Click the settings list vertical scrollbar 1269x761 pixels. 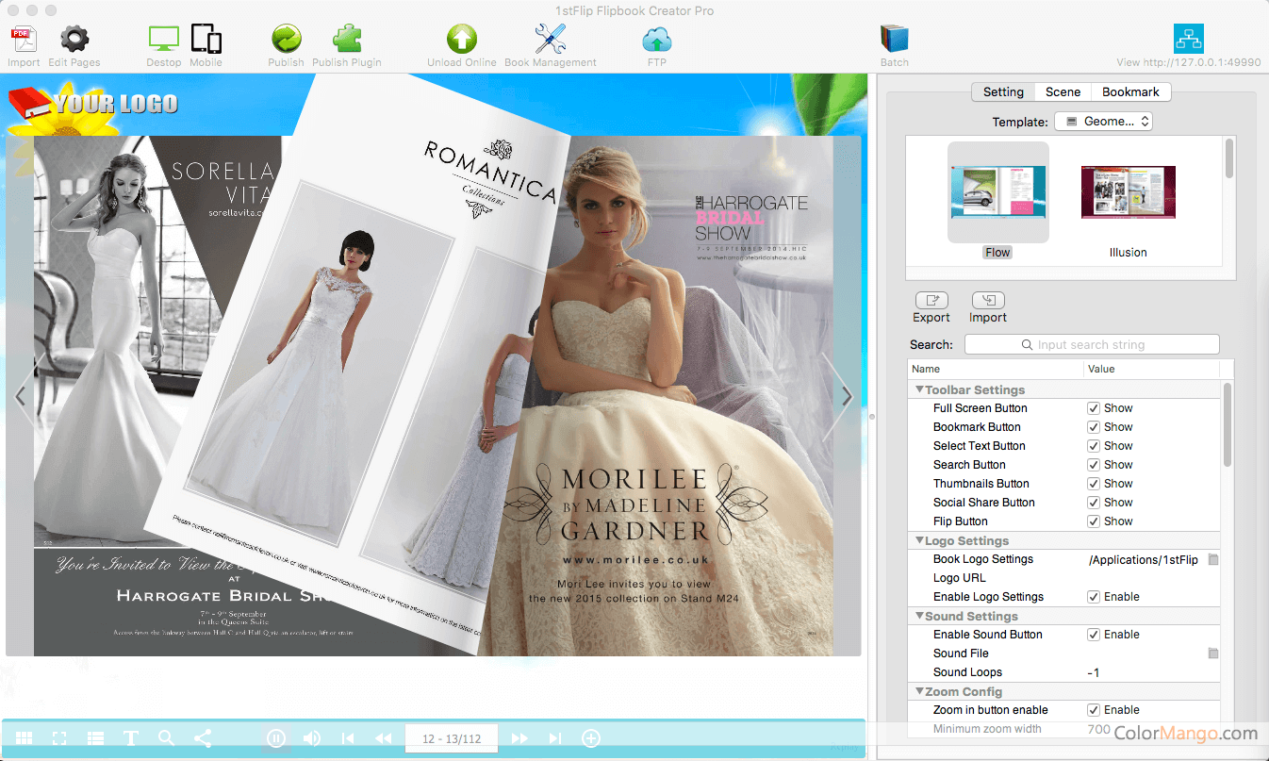pos(1228,424)
